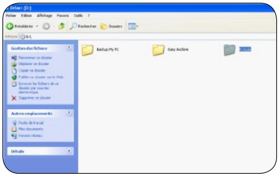Click the greyed-out forward arrow button
Screen dimensions: 278x174
[x=46, y=26]
